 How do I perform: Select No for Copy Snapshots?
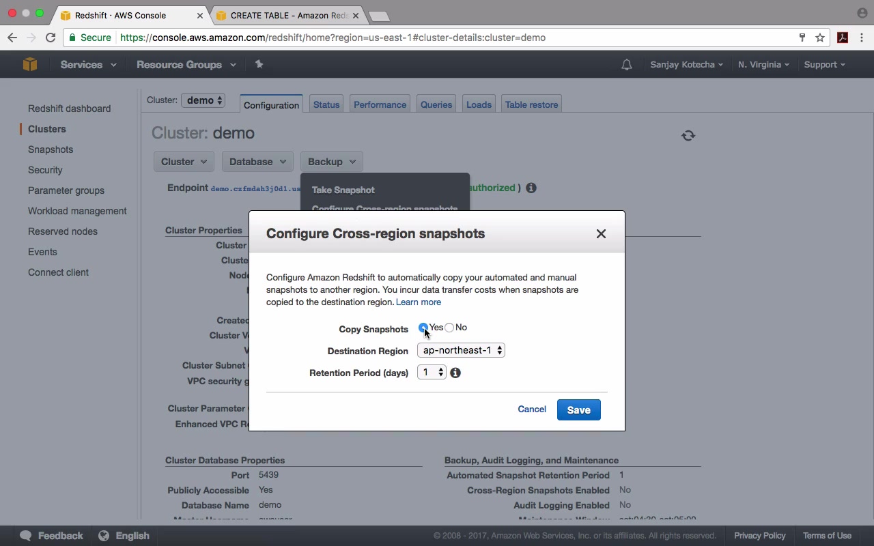click(x=449, y=328)
